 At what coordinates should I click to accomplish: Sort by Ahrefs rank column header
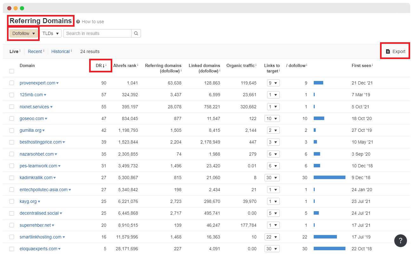[x=125, y=65]
